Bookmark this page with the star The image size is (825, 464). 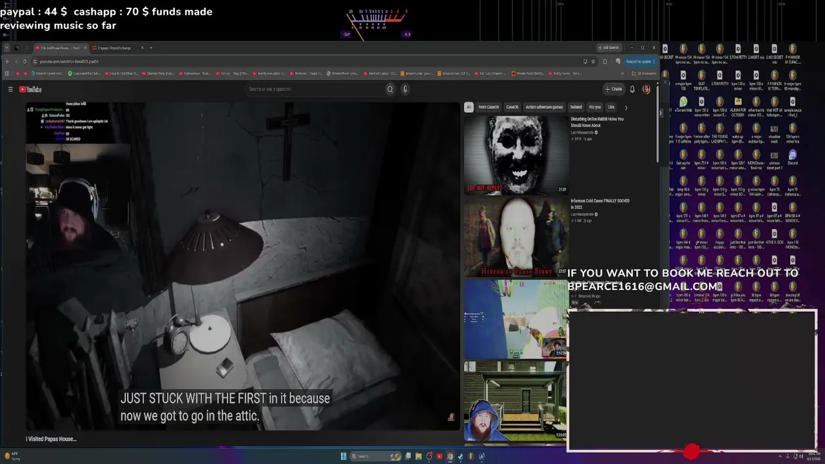[x=594, y=61]
